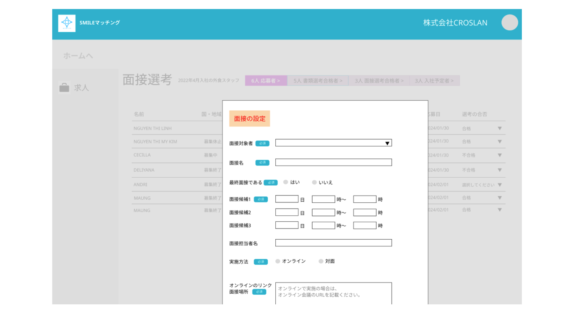Click 求人 in the sidebar
The height and width of the screenshot is (336, 568).
tap(81, 88)
